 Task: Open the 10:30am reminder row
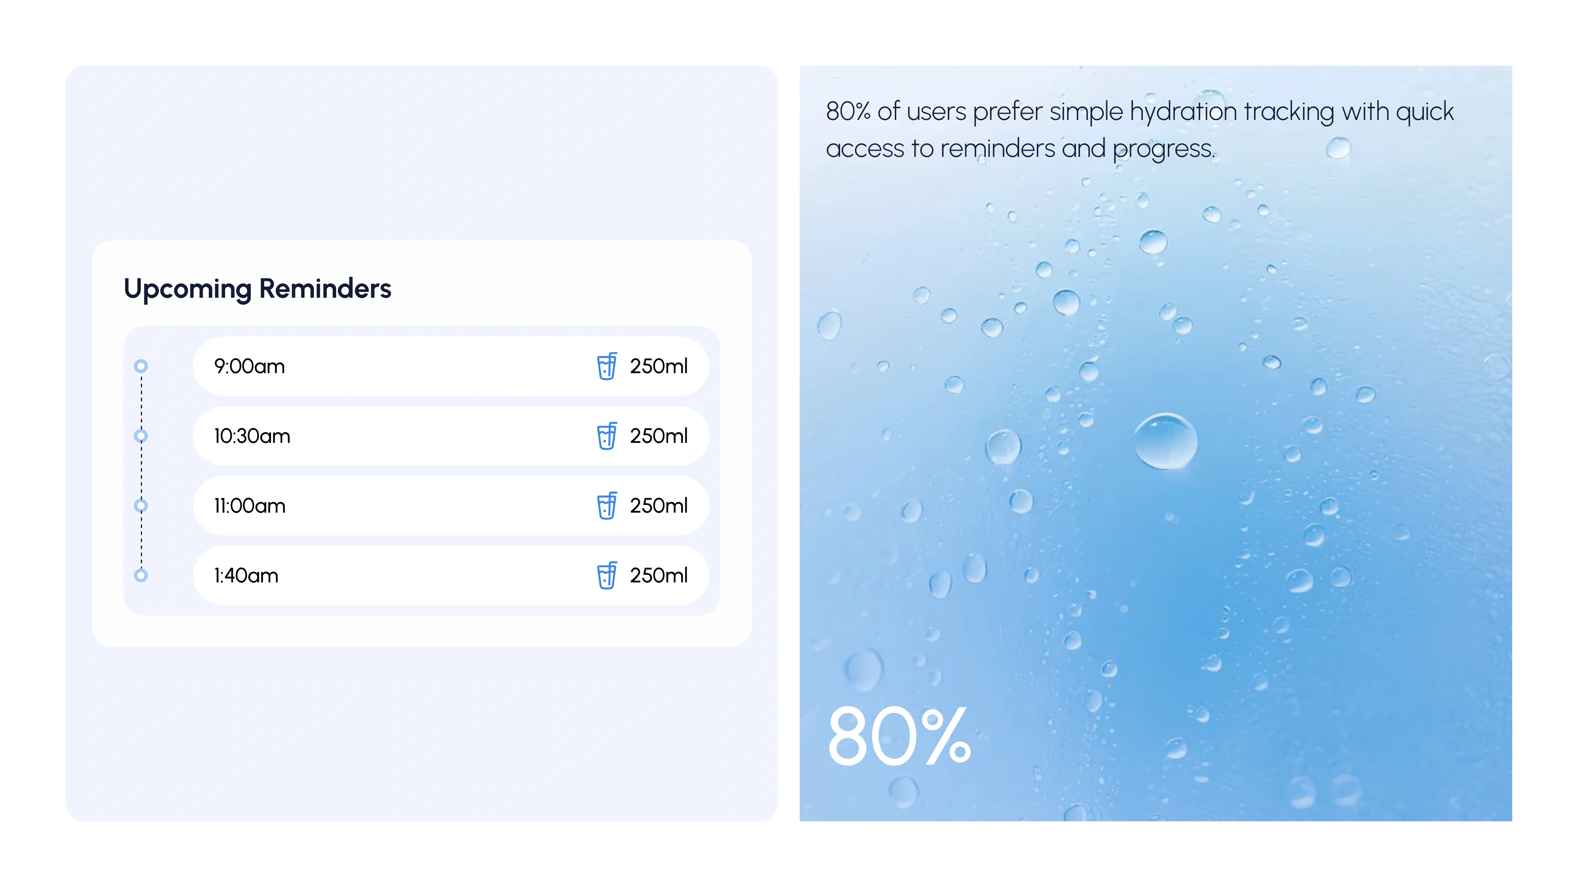(451, 436)
